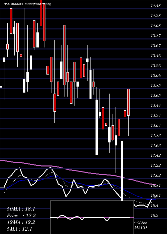Click the 12MA : 12.2 indicator text
Screen dimensions: 167x234
tap(21, 222)
